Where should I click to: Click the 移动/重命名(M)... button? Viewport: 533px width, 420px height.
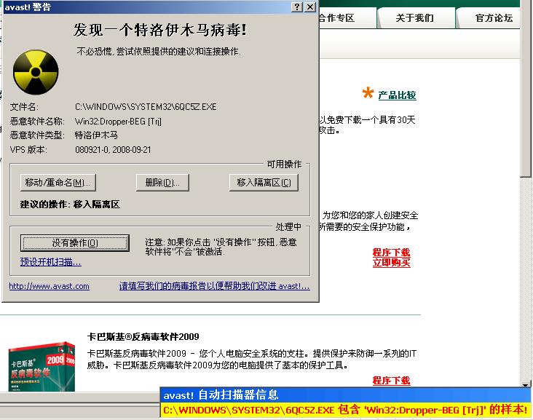[58, 183]
